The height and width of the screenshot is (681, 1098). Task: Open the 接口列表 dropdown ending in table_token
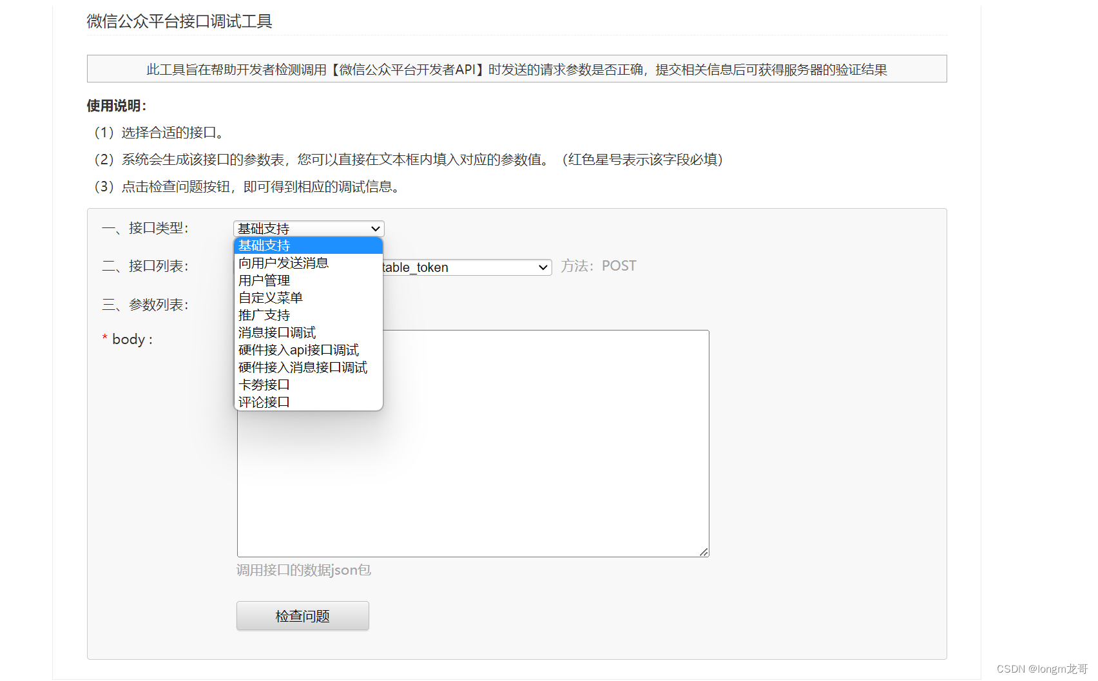pyautogui.click(x=467, y=267)
